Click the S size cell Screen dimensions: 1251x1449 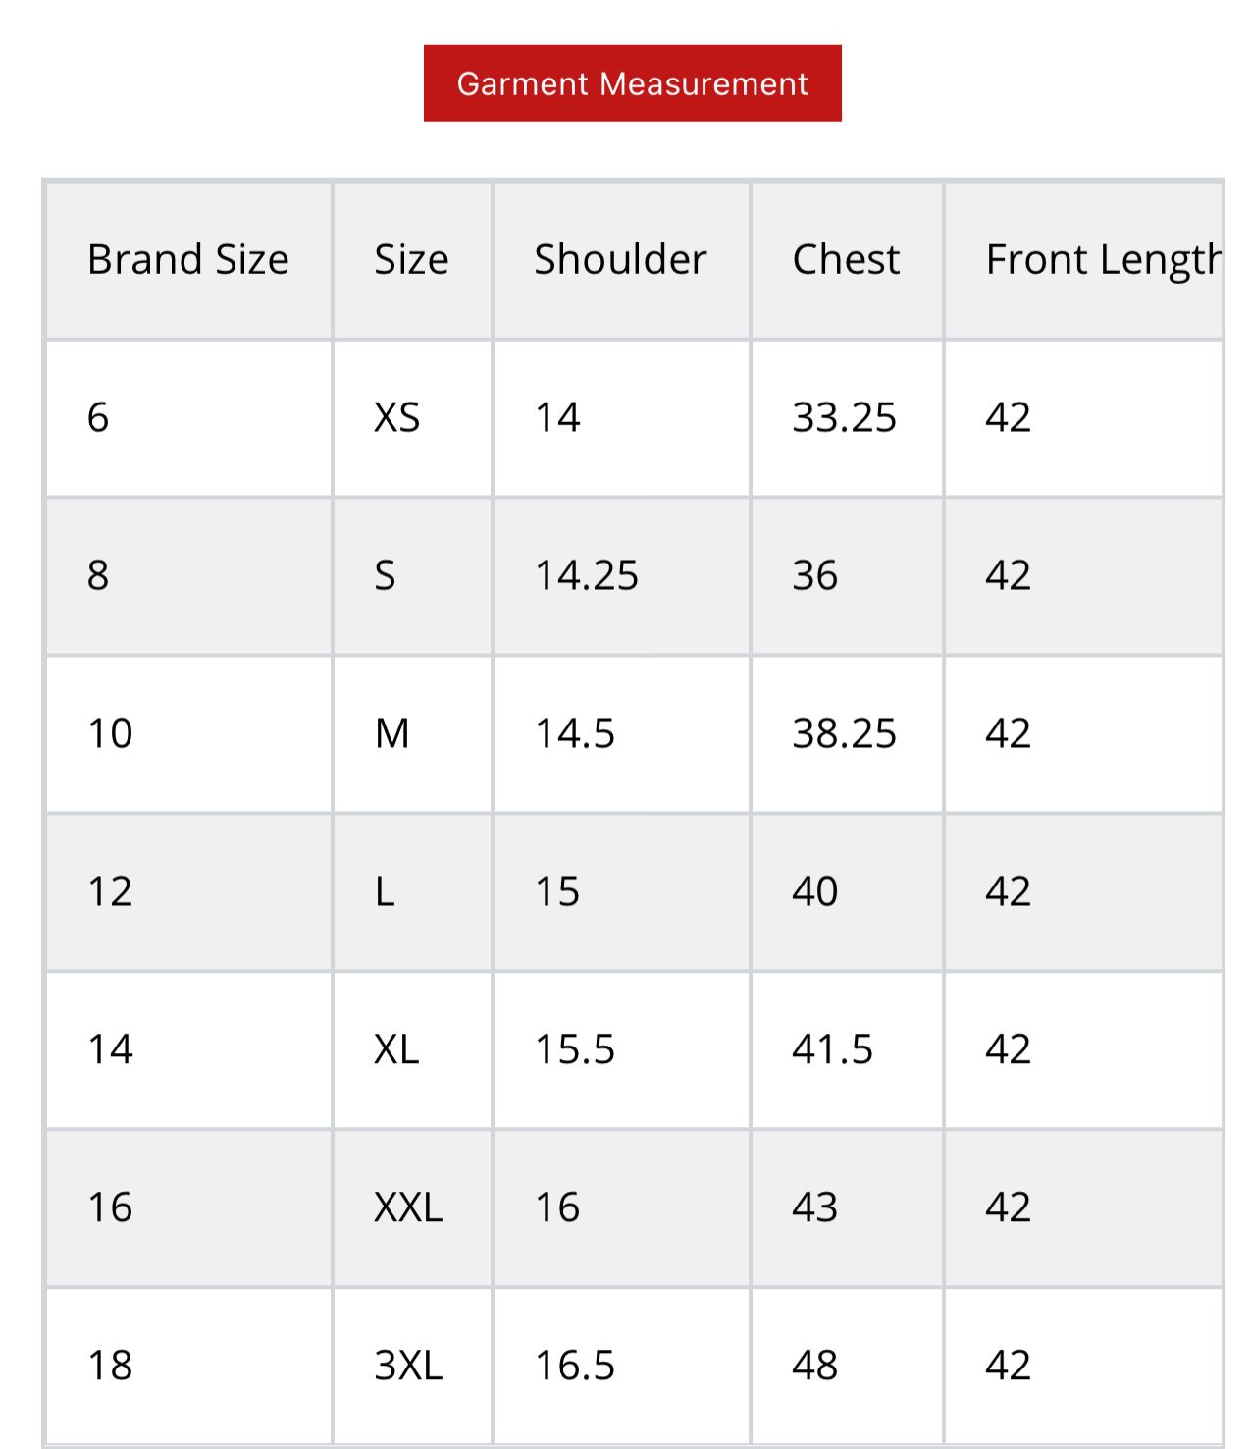tap(386, 576)
